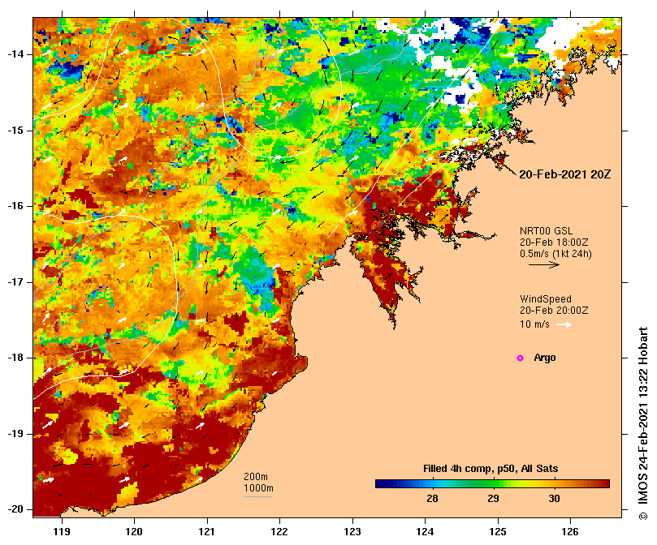Click the '-18' latitude axis label
This screenshot has width=657, height=545.
pos(15,358)
